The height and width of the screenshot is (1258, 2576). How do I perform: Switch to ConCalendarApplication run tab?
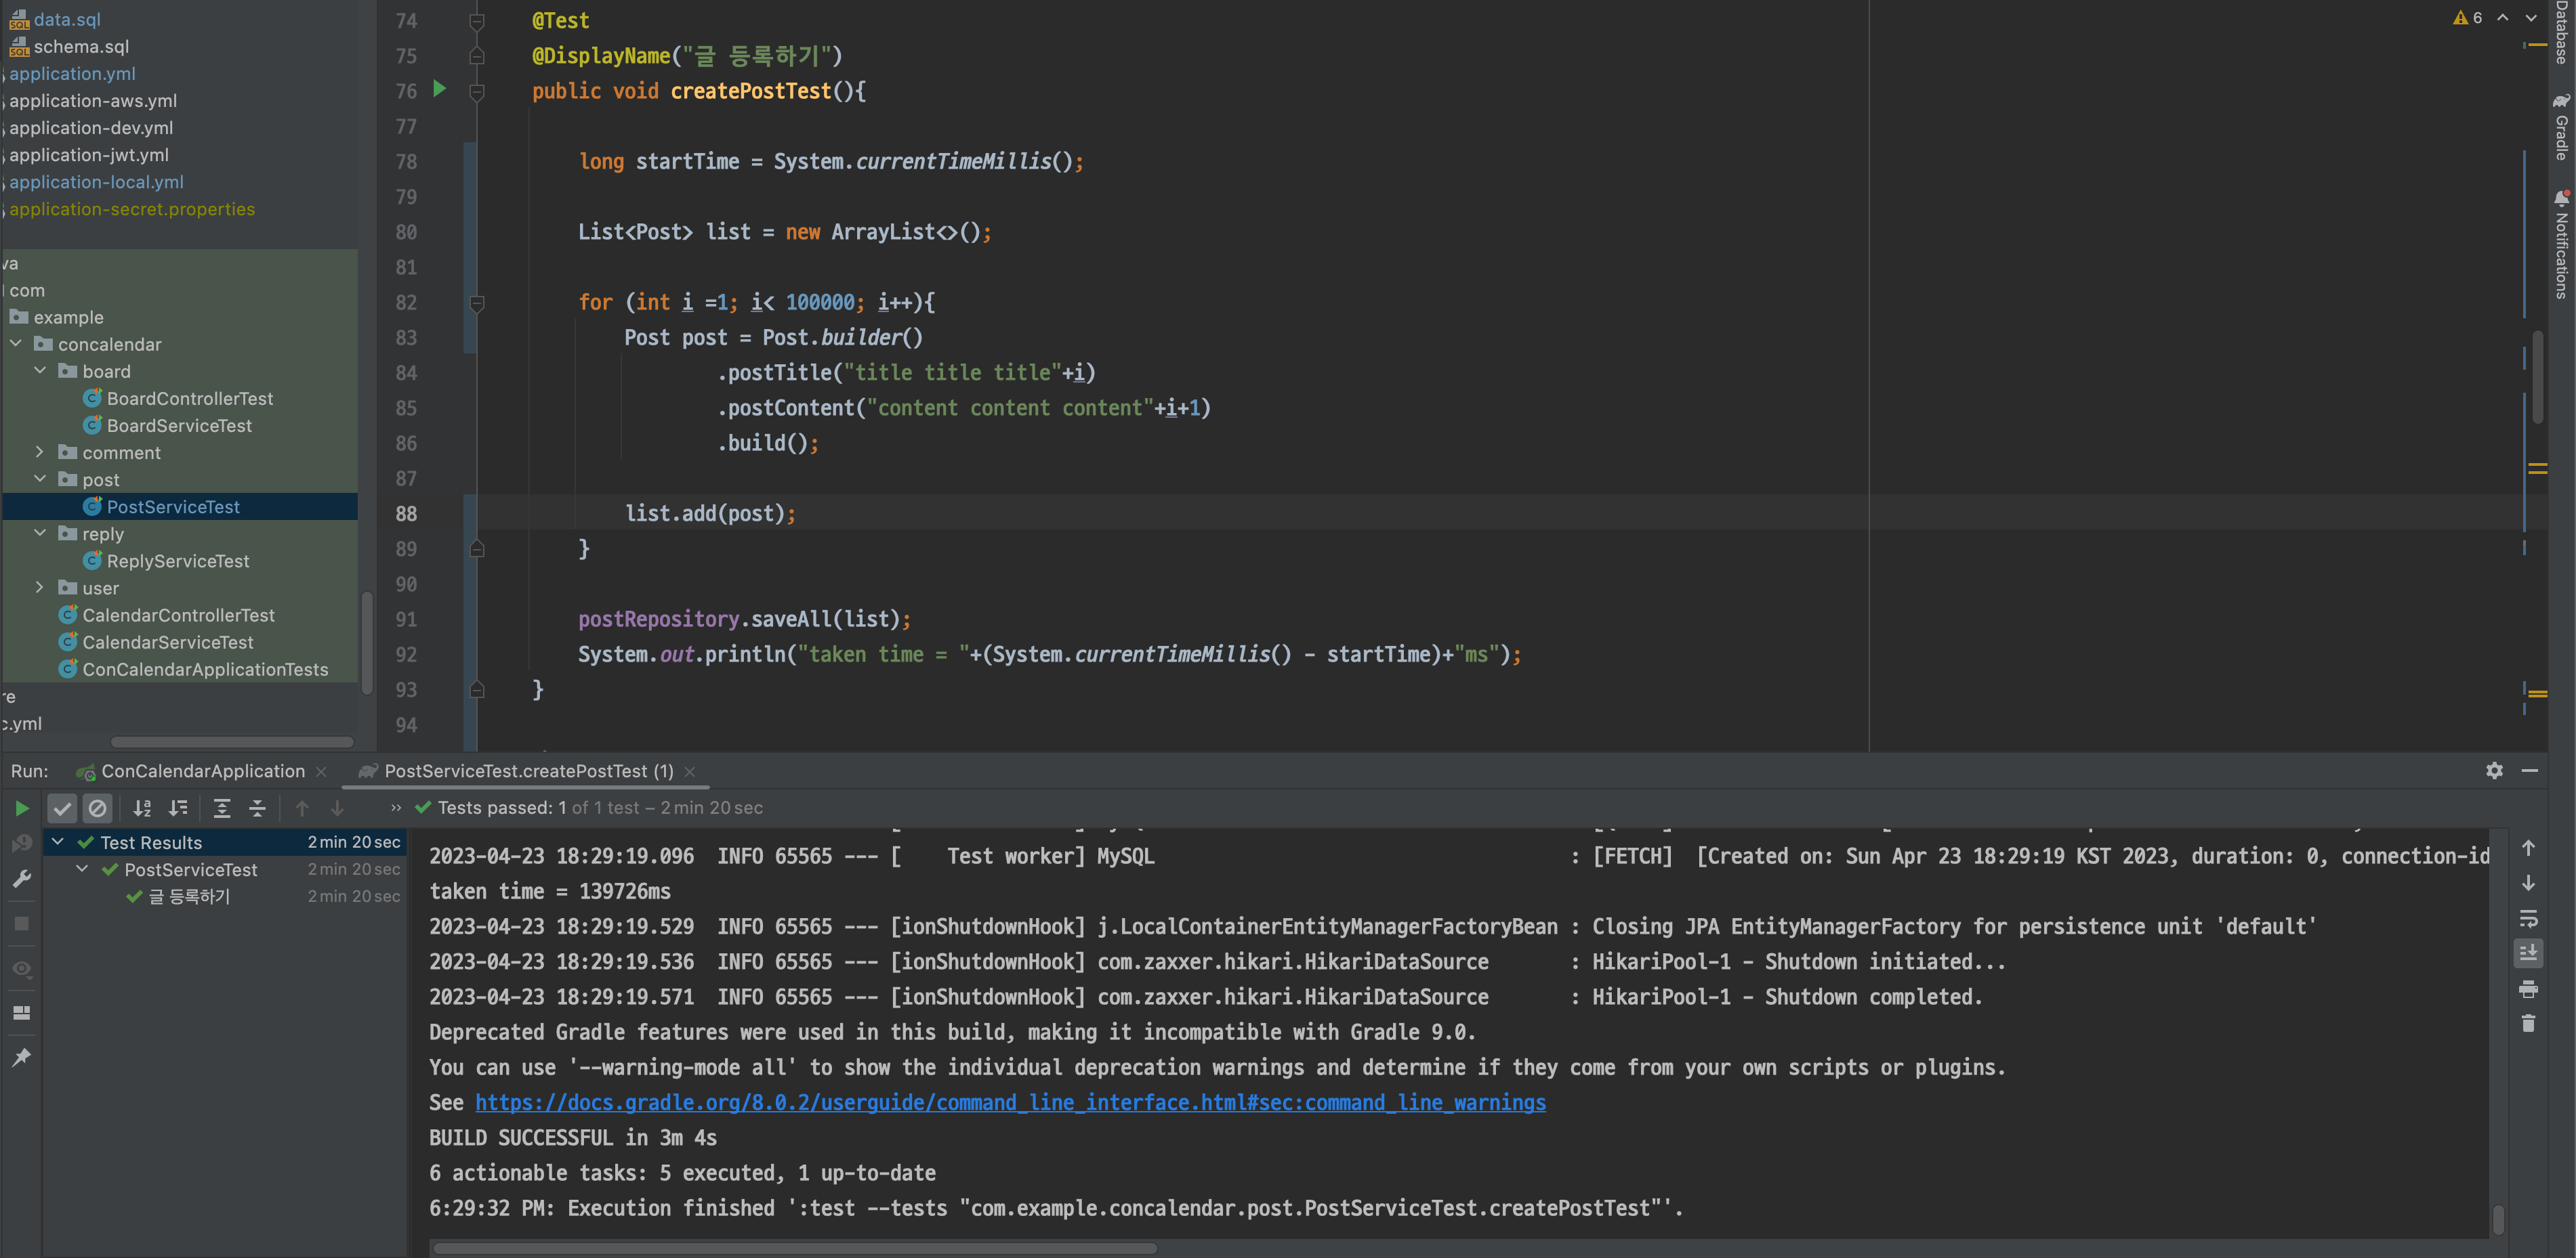[202, 771]
